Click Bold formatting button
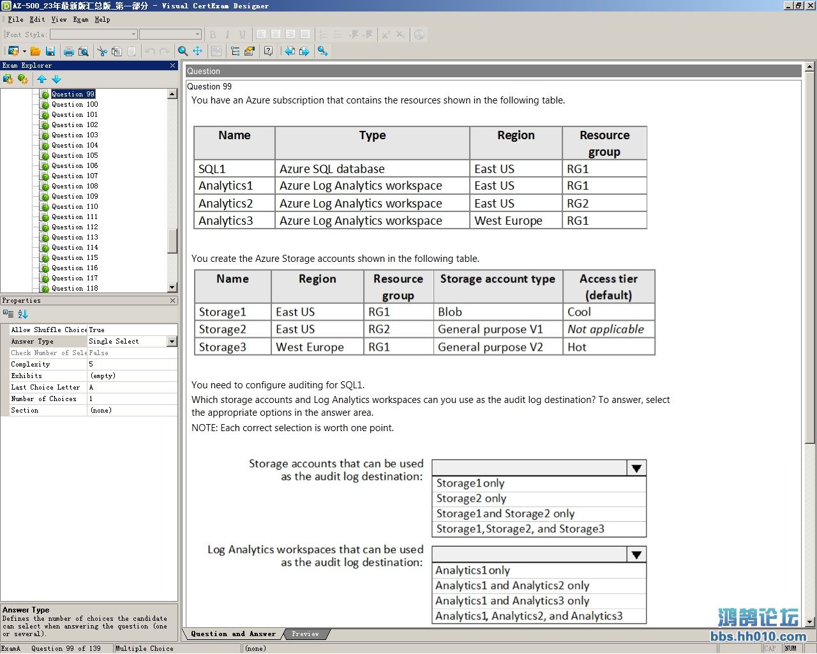Screen dimensions: 817x654 213,34
